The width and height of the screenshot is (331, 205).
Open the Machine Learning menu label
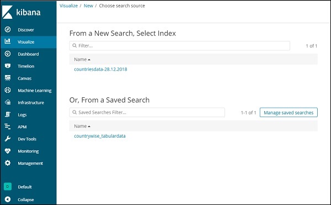click(35, 91)
